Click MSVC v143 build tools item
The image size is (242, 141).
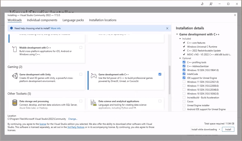tap(209, 54)
